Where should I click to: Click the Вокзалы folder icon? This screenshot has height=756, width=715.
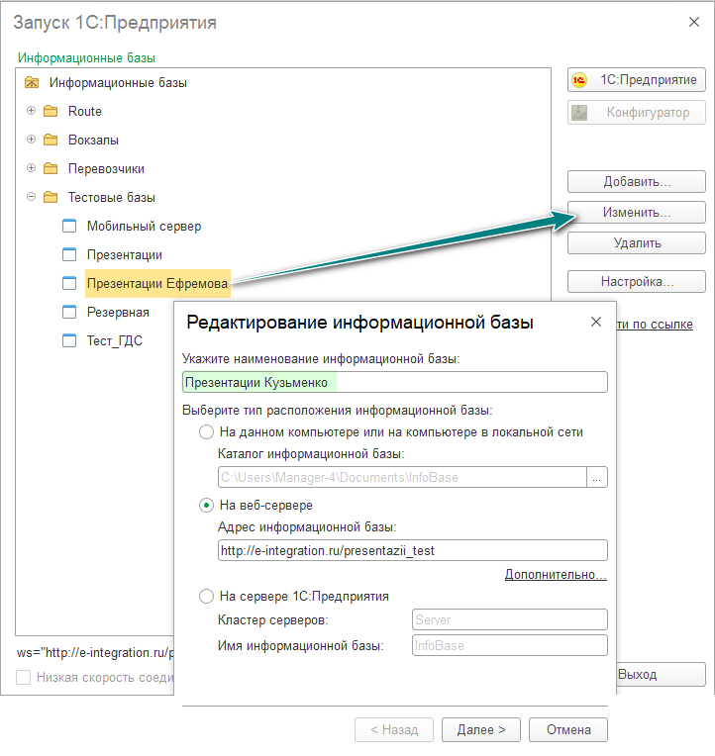click(x=51, y=141)
